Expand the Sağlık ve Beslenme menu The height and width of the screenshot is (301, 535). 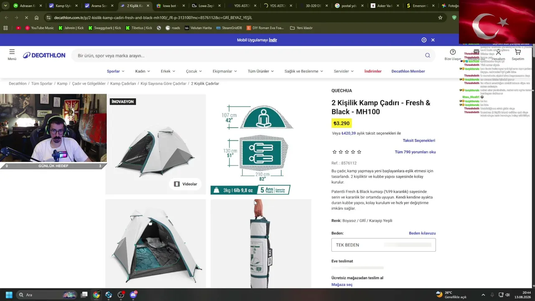304,71
